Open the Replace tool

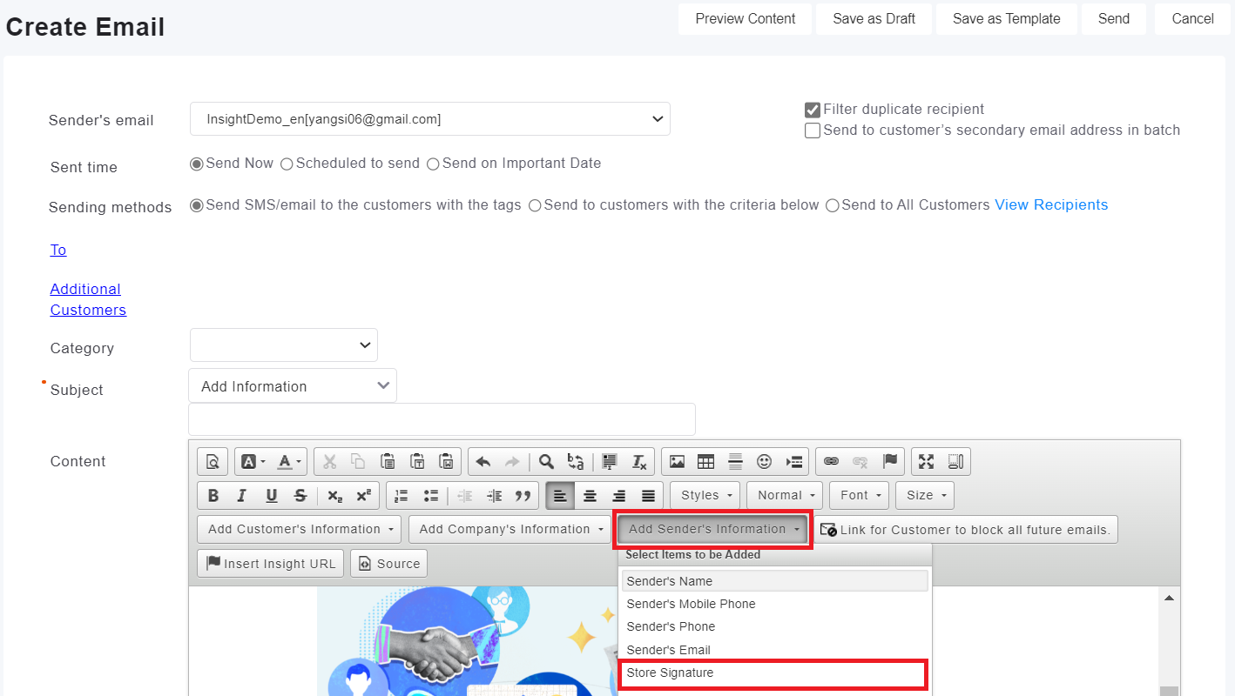(576, 461)
